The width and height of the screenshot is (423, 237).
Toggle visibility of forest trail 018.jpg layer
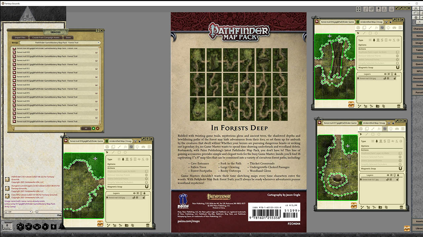(134, 197)
